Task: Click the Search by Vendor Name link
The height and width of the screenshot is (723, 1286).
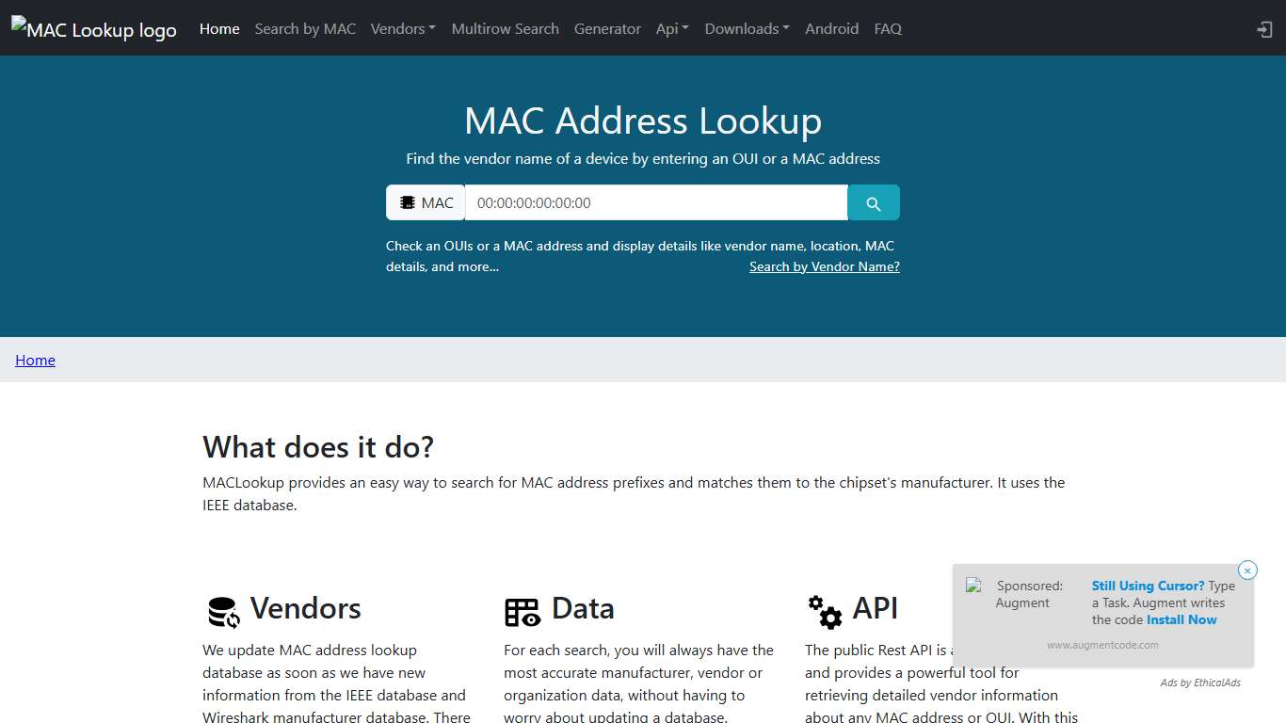Action: click(x=825, y=266)
